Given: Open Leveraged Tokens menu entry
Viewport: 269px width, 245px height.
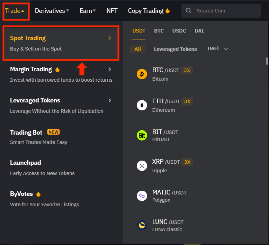Looking at the screenshot, I should coord(61,106).
